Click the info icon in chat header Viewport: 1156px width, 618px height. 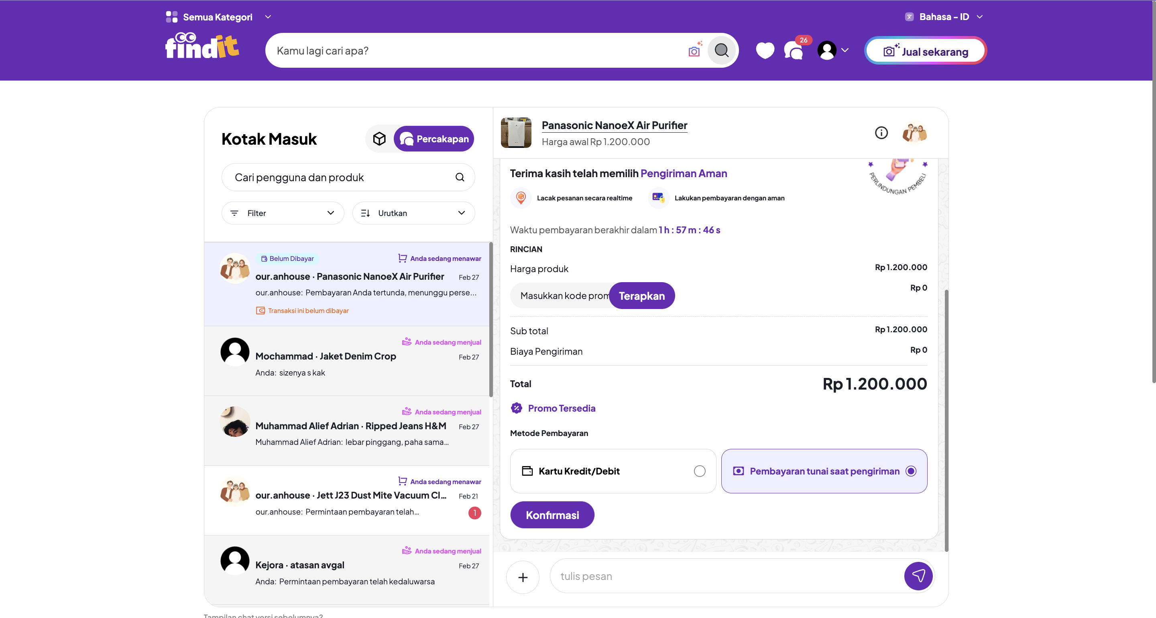point(881,133)
